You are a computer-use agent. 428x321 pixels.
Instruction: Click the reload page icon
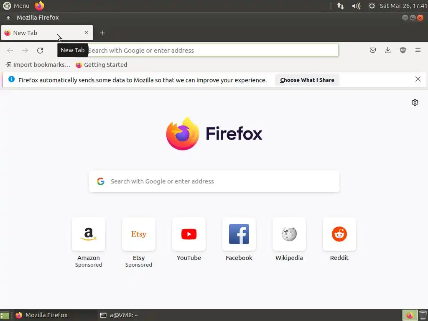[x=40, y=51]
